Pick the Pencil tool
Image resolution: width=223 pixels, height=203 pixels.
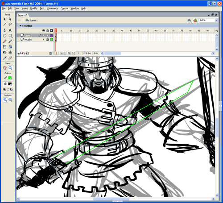[4, 41]
